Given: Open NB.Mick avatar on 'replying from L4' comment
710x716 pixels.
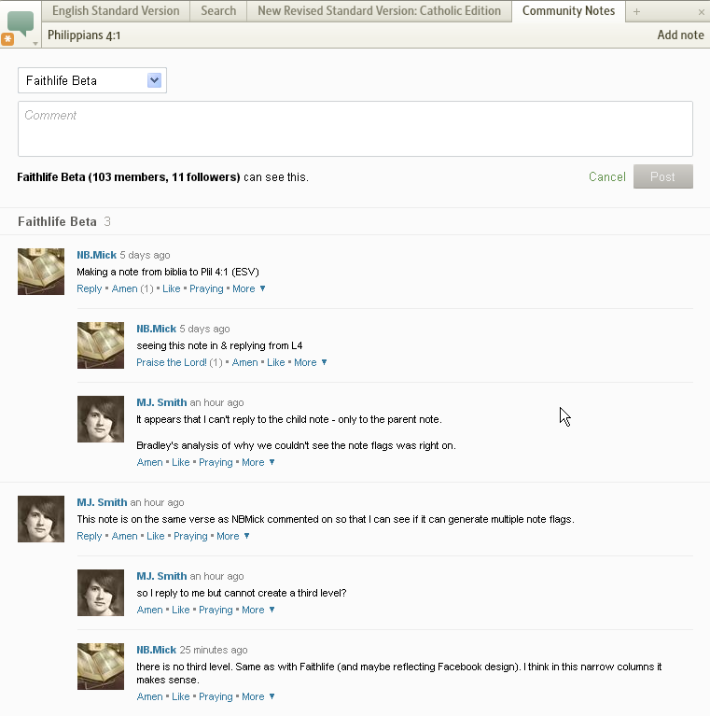Looking at the screenshot, I should [x=101, y=345].
